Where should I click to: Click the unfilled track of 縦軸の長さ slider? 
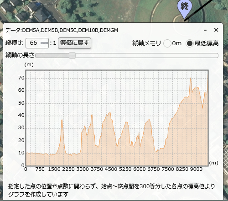tap(147, 55)
